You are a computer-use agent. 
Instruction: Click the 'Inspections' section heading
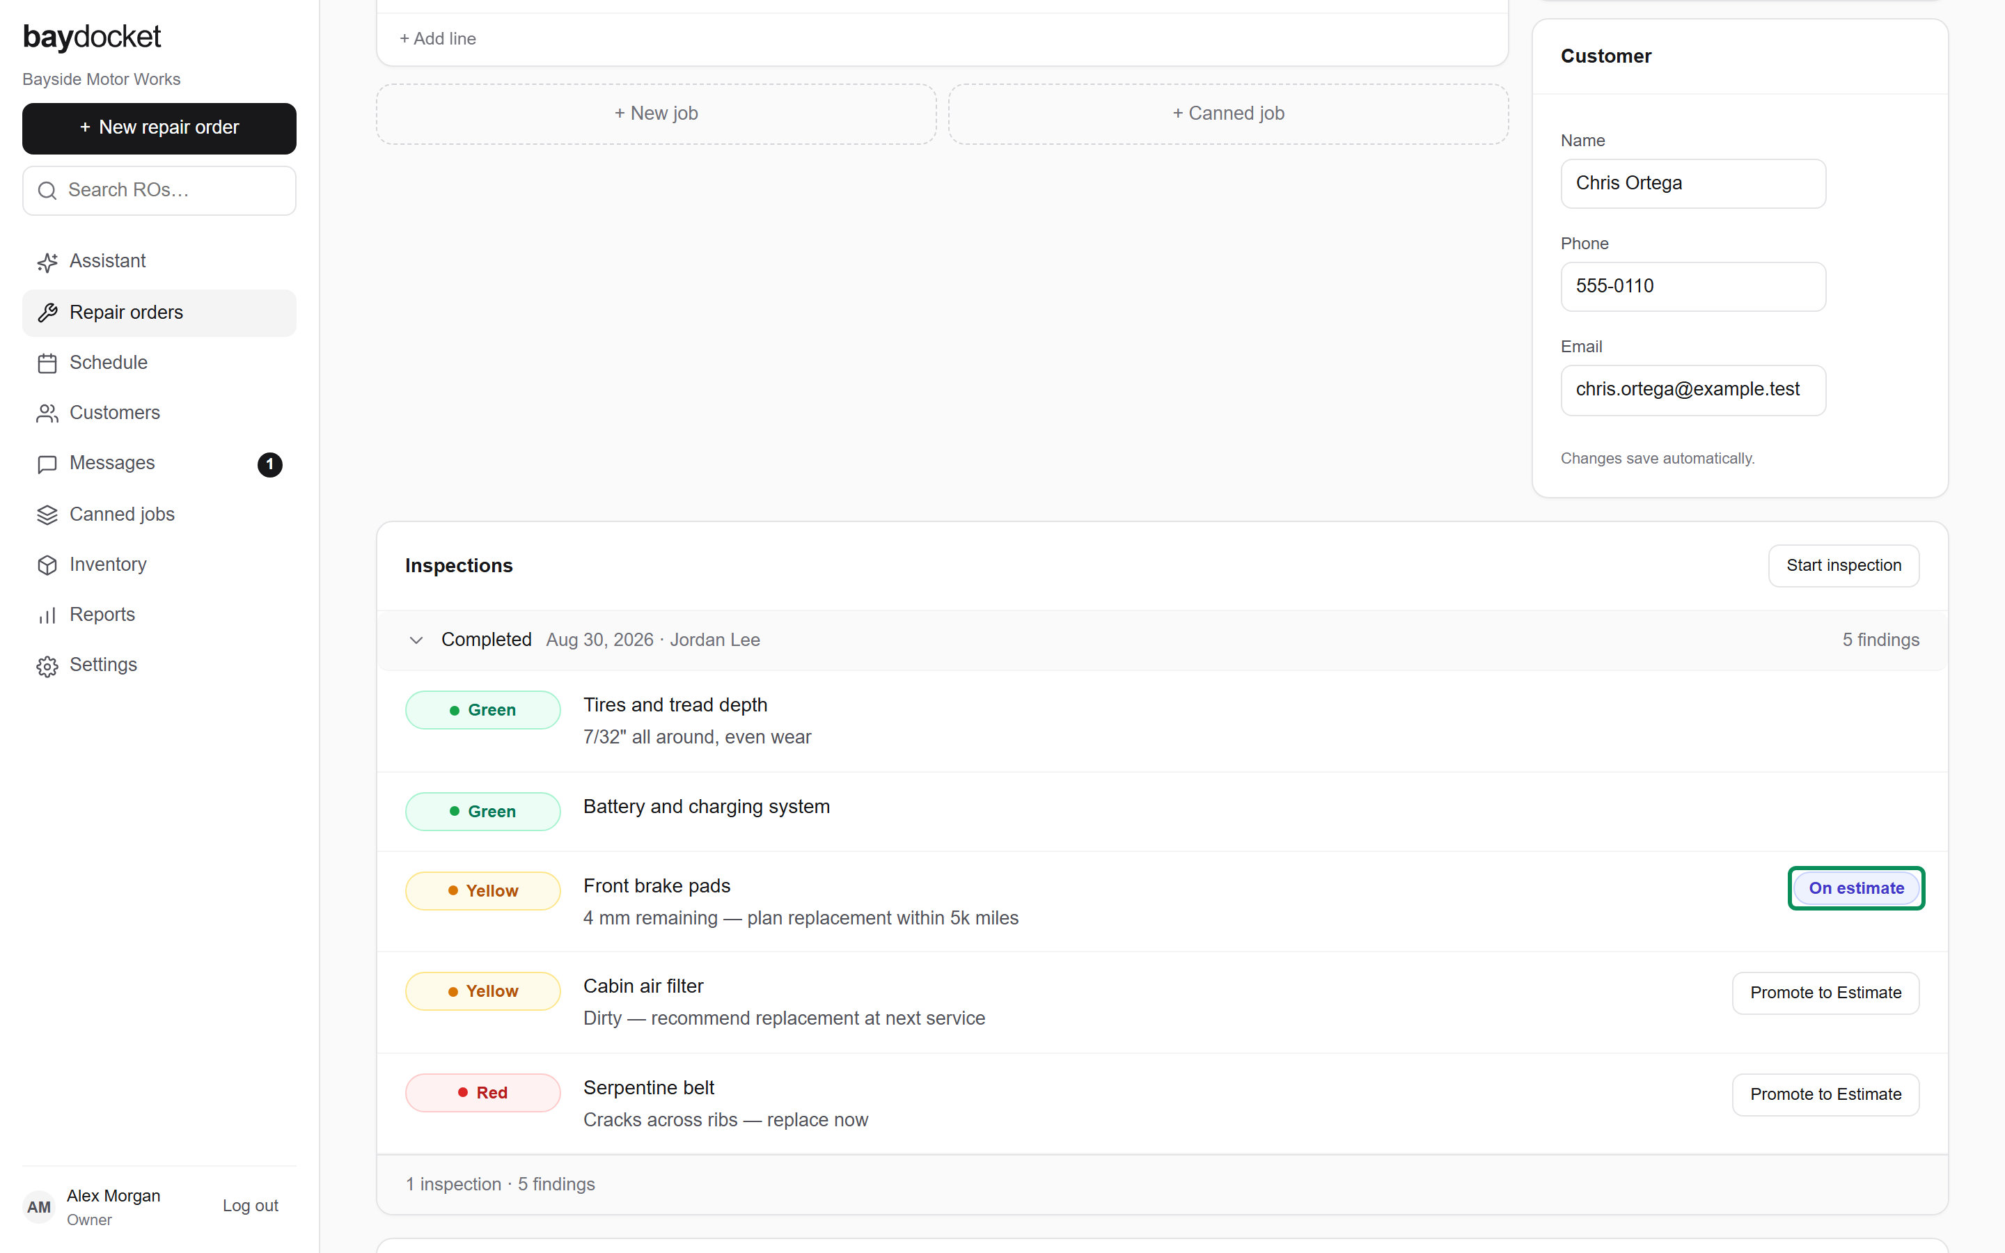pos(459,566)
